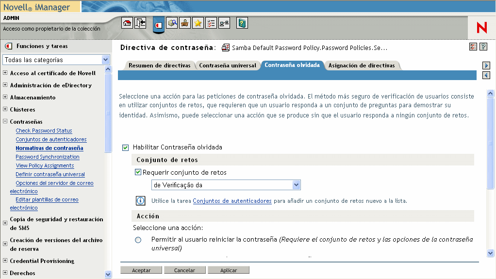Open the Home toolbar icon
This screenshot has width=496, height=279.
[x=127, y=23]
